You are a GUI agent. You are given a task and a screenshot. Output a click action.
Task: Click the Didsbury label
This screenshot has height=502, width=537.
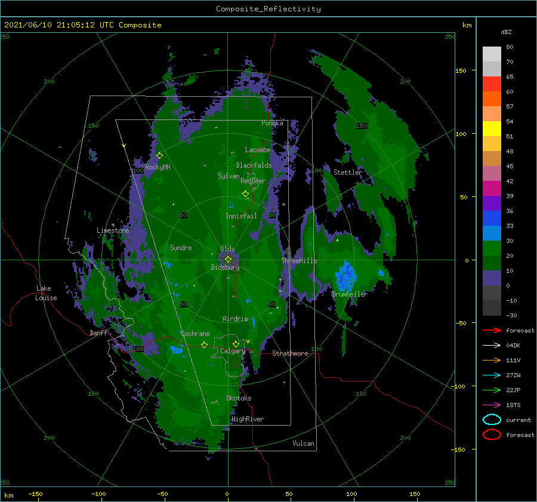[x=225, y=267]
